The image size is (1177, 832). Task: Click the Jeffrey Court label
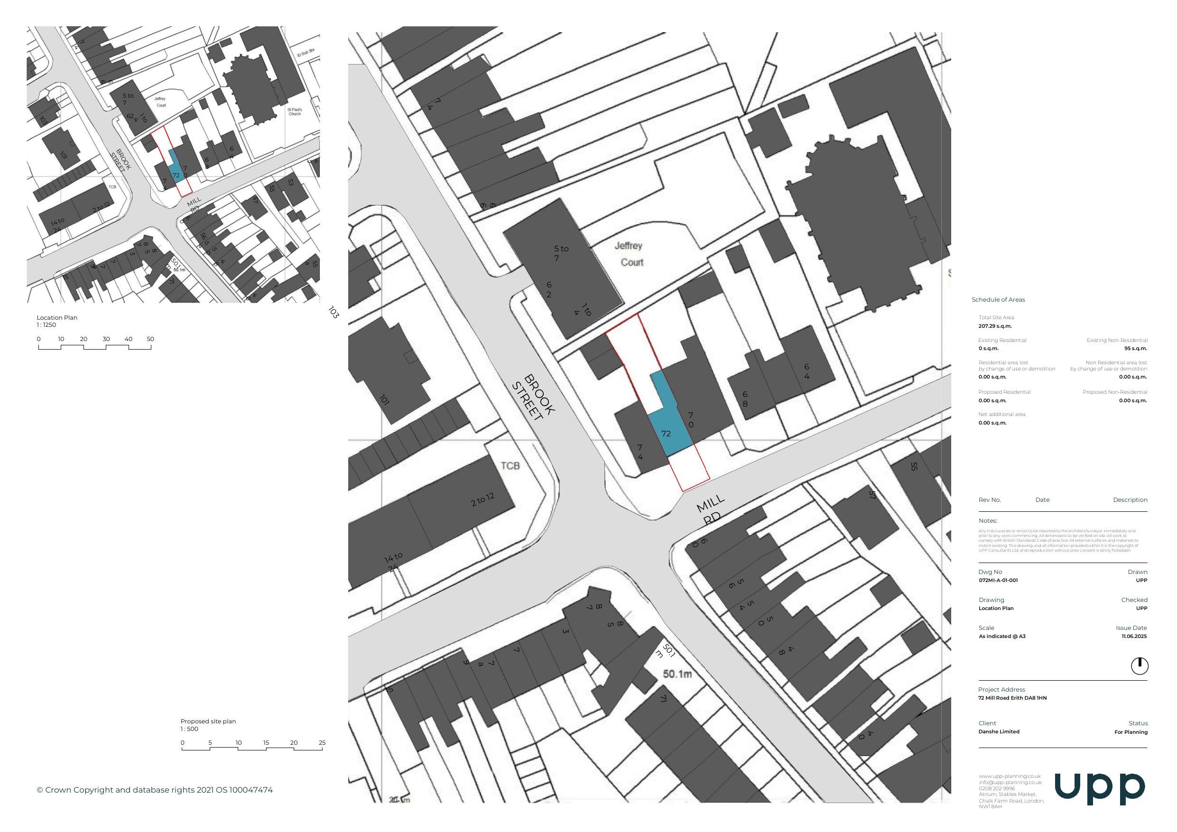pyautogui.click(x=630, y=254)
